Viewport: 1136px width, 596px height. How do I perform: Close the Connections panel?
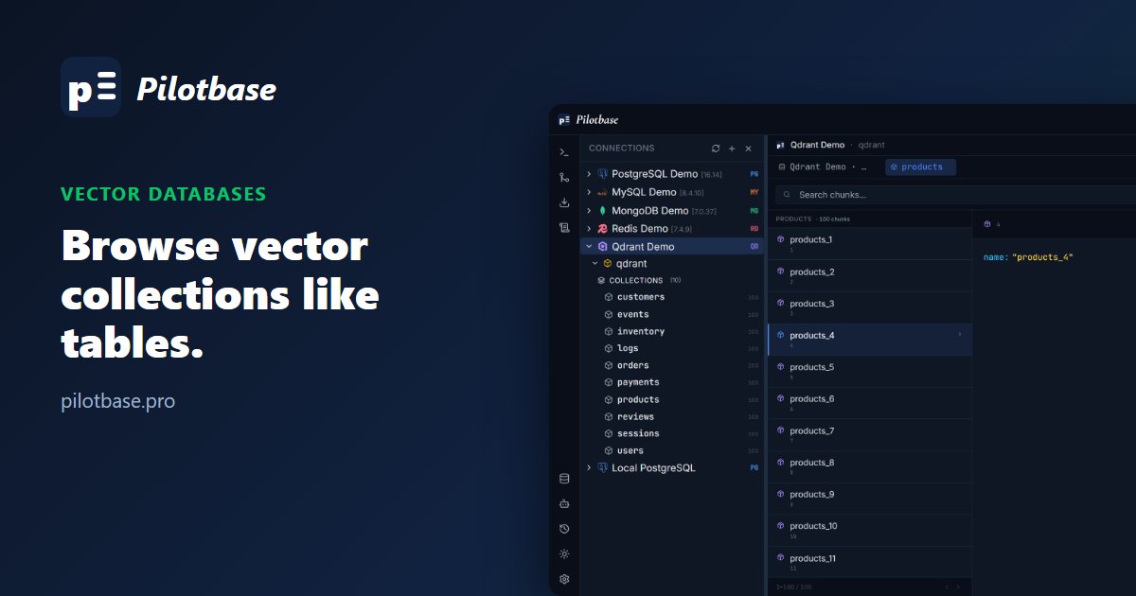point(748,149)
